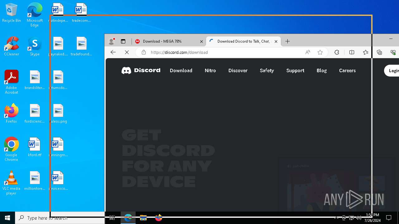
Task: Select the tradecom... Word document icon
Action: click(x=81, y=13)
